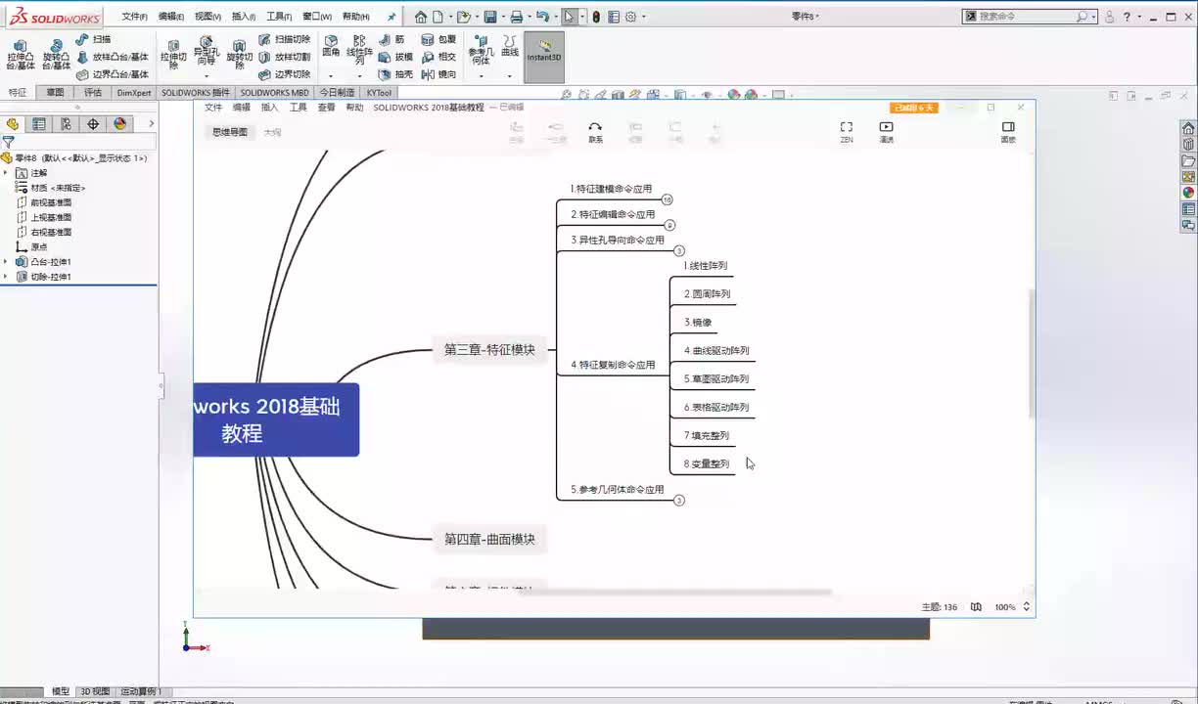Select the 圆角 fillet tool

pyautogui.click(x=331, y=46)
